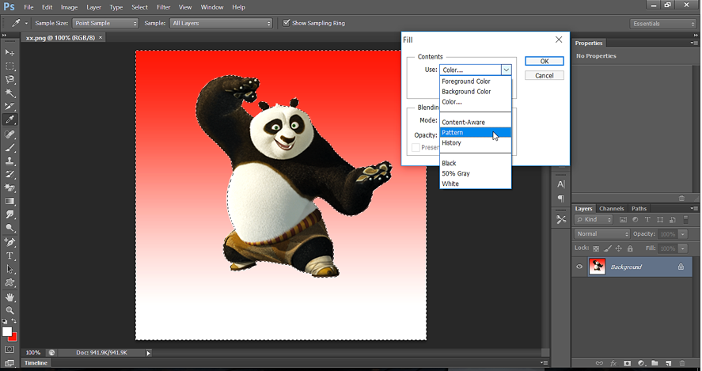Click the create new layer icon

[669, 363]
